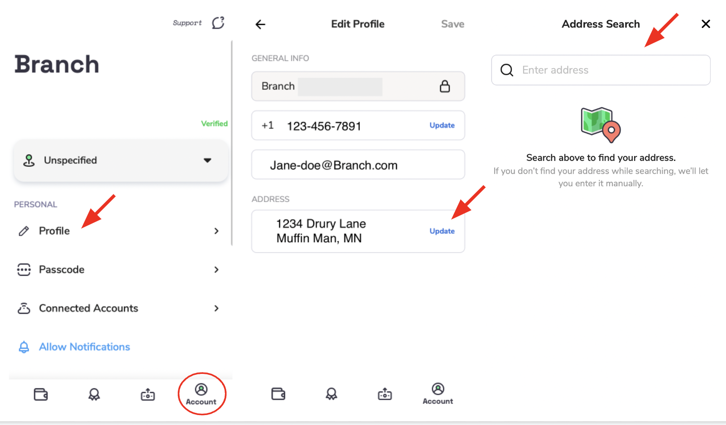Open the Account tab in the middle bottom bar

pyautogui.click(x=438, y=394)
